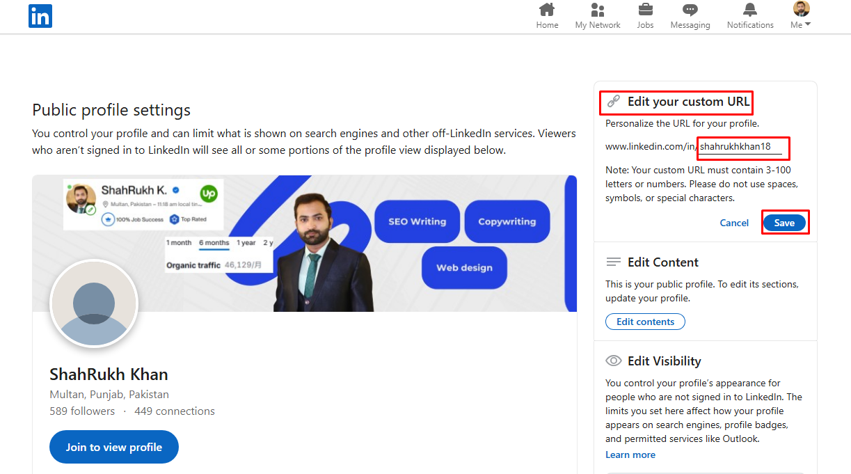Click the circular profile photo placeholder
Viewport: 851px width, 474px height.
pyautogui.click(x=94, y=303)
